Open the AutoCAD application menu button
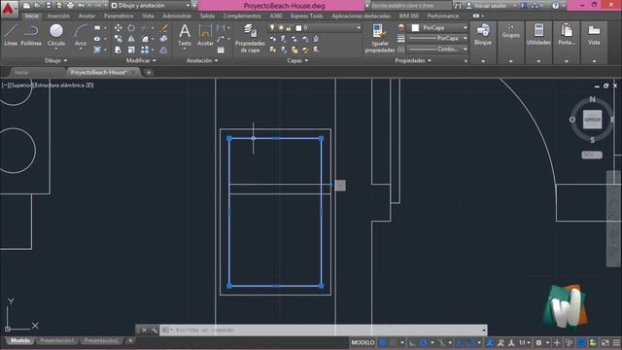This screenshot has height=350, width=622. click(x=9, y=9)
